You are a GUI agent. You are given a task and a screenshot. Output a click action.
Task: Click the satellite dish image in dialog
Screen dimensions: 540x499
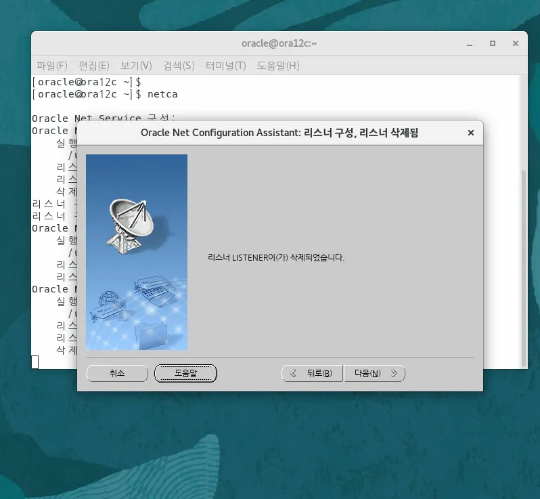point(133,226)
